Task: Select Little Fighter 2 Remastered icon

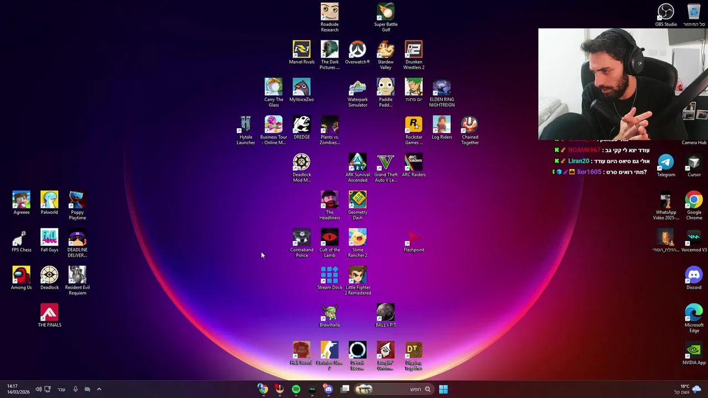Action: click(x=358, y=280)
